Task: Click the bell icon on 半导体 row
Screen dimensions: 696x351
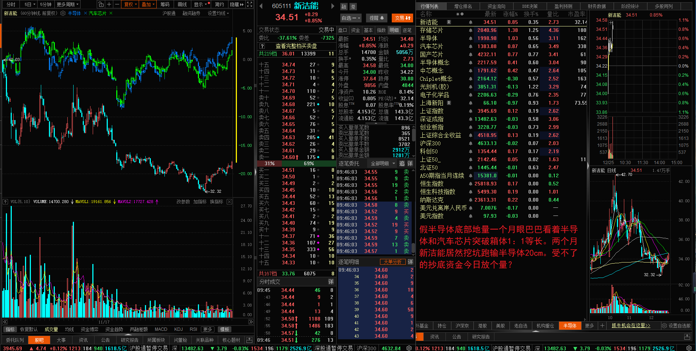Action: (x=470, y=39)
